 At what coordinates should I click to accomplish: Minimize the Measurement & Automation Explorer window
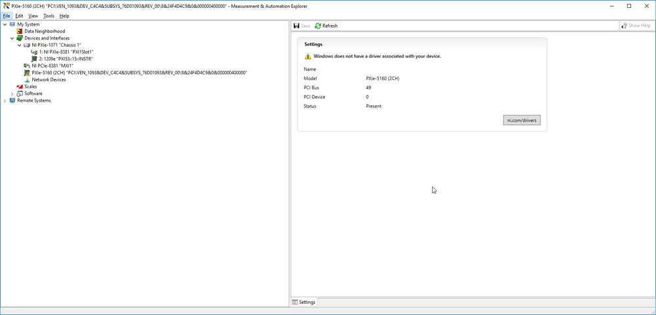click(611, 6)
